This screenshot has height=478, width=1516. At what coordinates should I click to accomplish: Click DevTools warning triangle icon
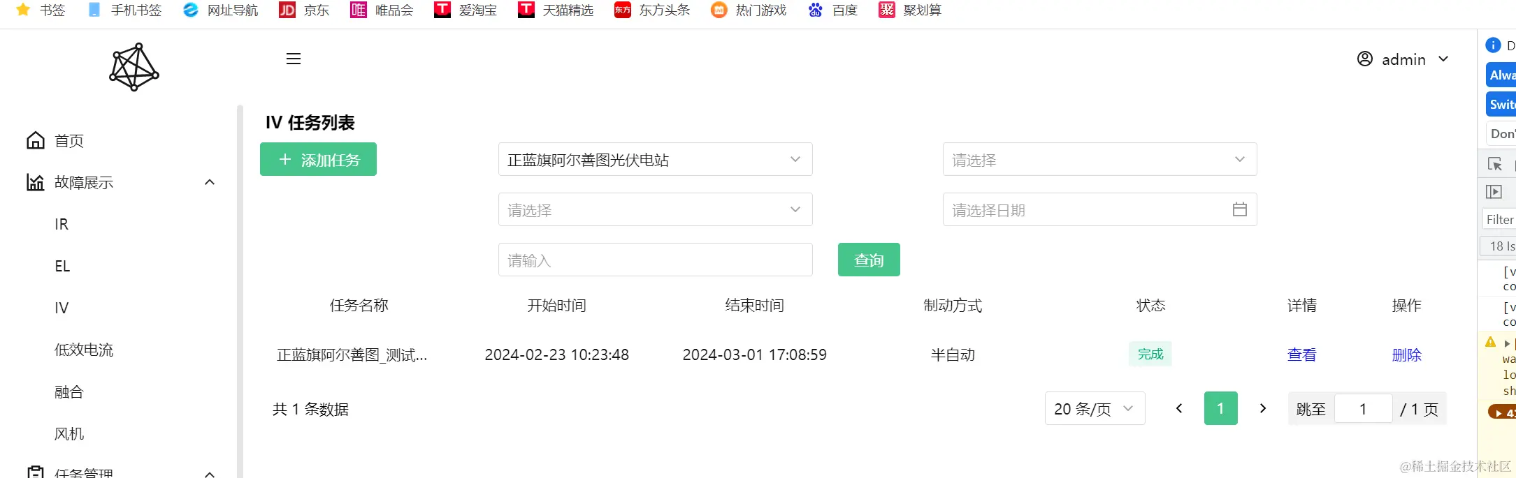point(1490,342)
